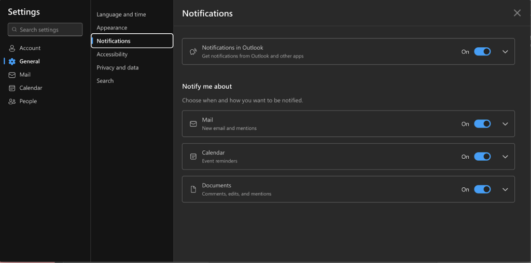Click the 'Settings' title text

click(x=24, y=12)
